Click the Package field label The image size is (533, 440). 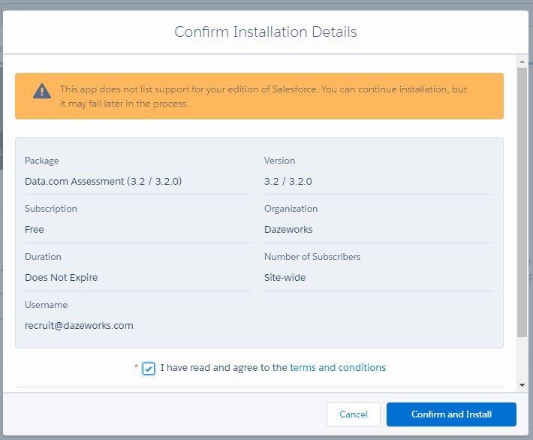pos(42,161)
